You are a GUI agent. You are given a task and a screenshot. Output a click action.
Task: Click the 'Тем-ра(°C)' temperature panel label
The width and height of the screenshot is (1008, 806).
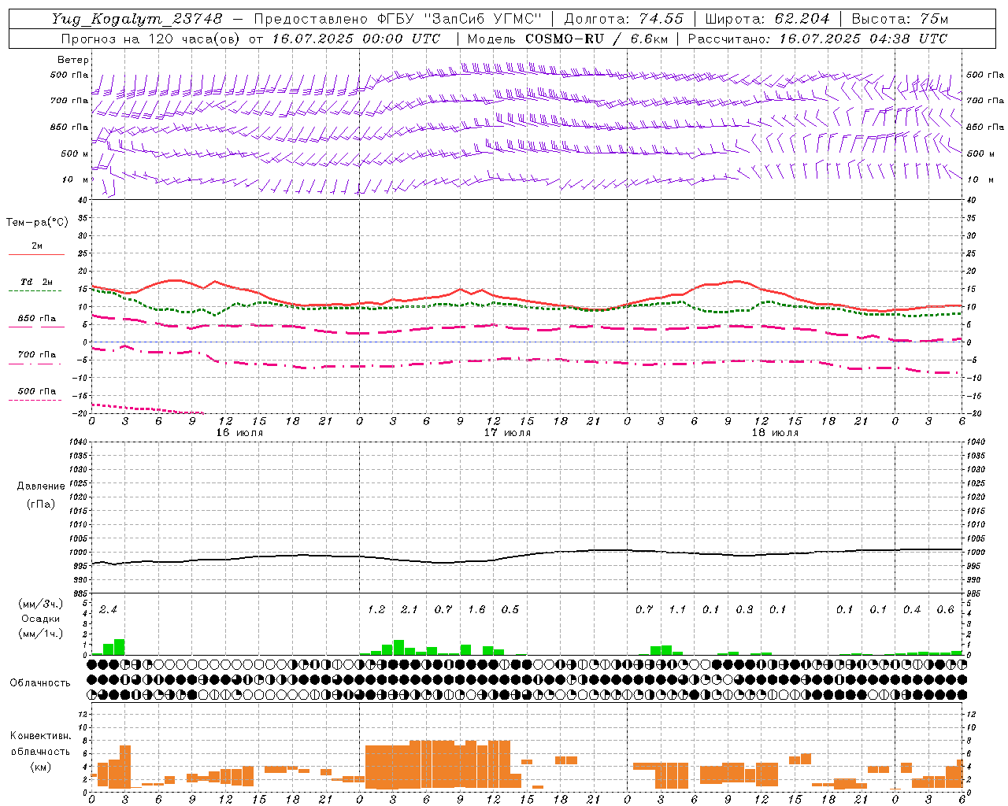[x=37, y=223]
